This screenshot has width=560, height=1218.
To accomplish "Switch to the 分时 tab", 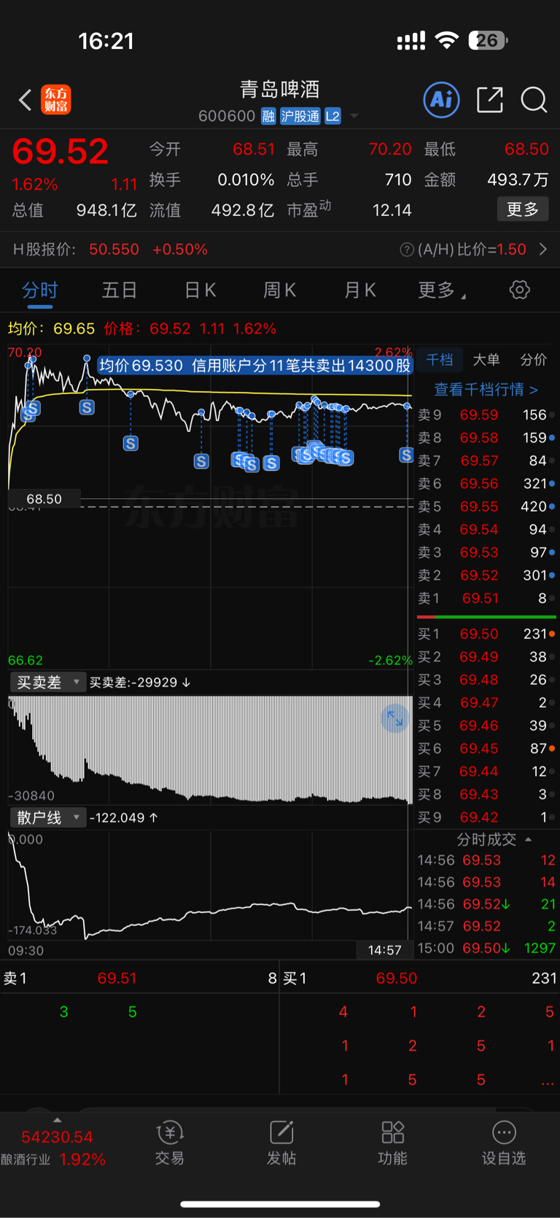I will tap(40, 290).
